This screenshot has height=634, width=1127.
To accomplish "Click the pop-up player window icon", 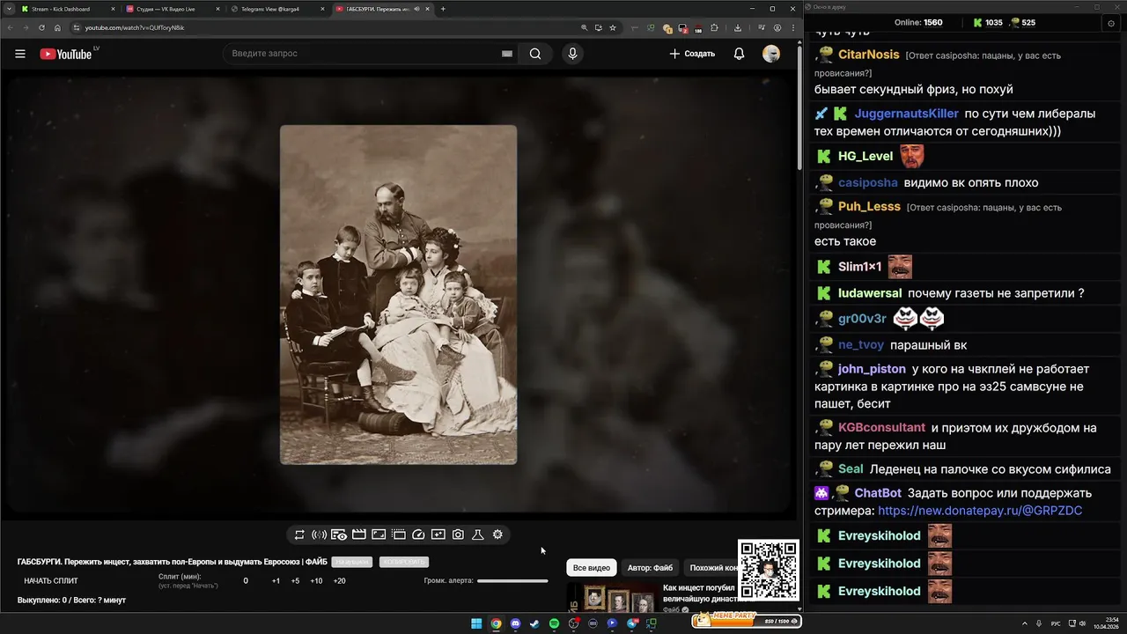I will click(398, 534).
